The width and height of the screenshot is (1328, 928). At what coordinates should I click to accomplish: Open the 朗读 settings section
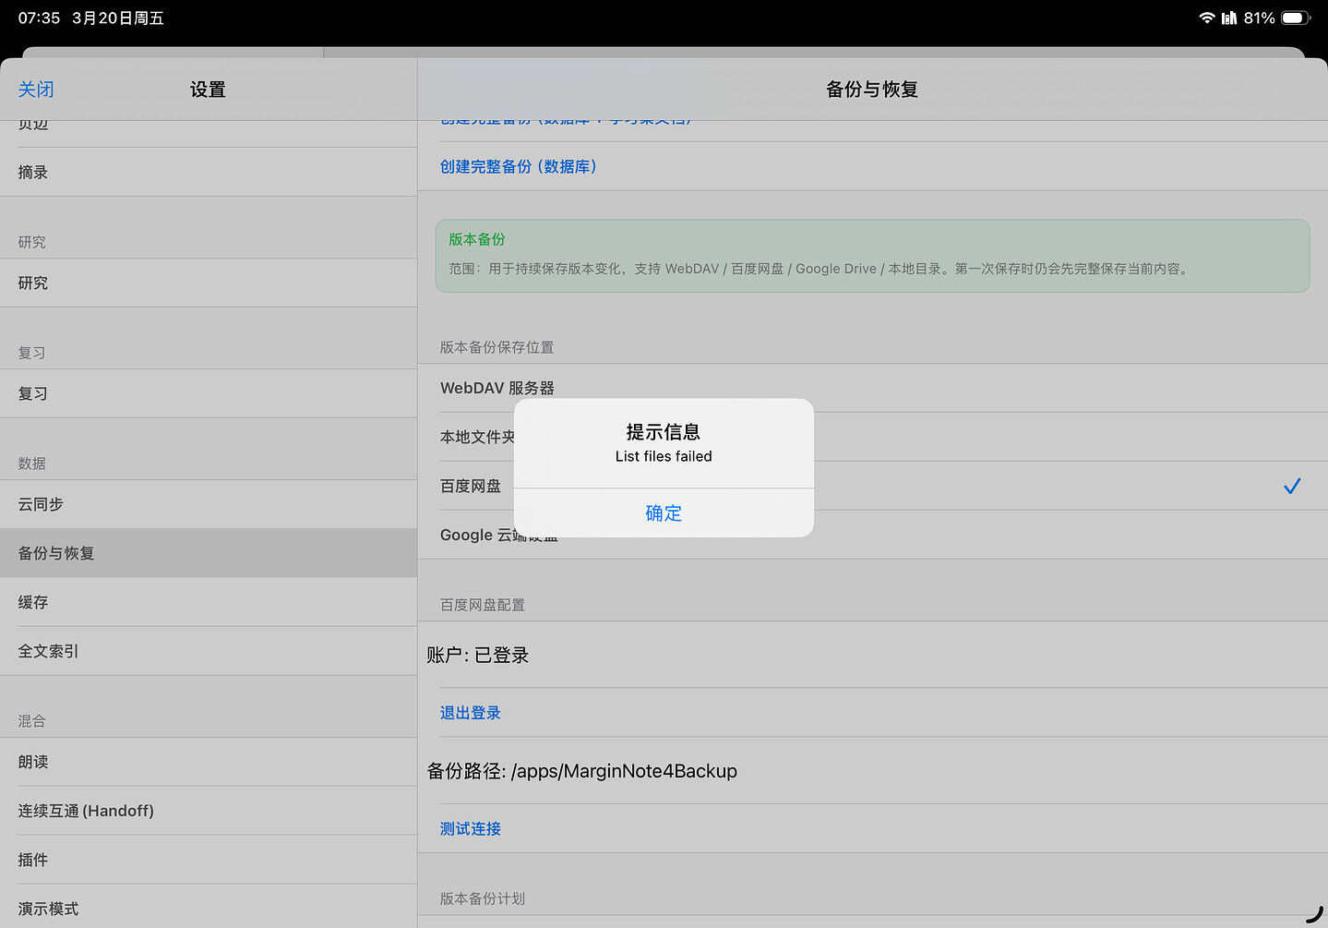(x=33, y=762)
